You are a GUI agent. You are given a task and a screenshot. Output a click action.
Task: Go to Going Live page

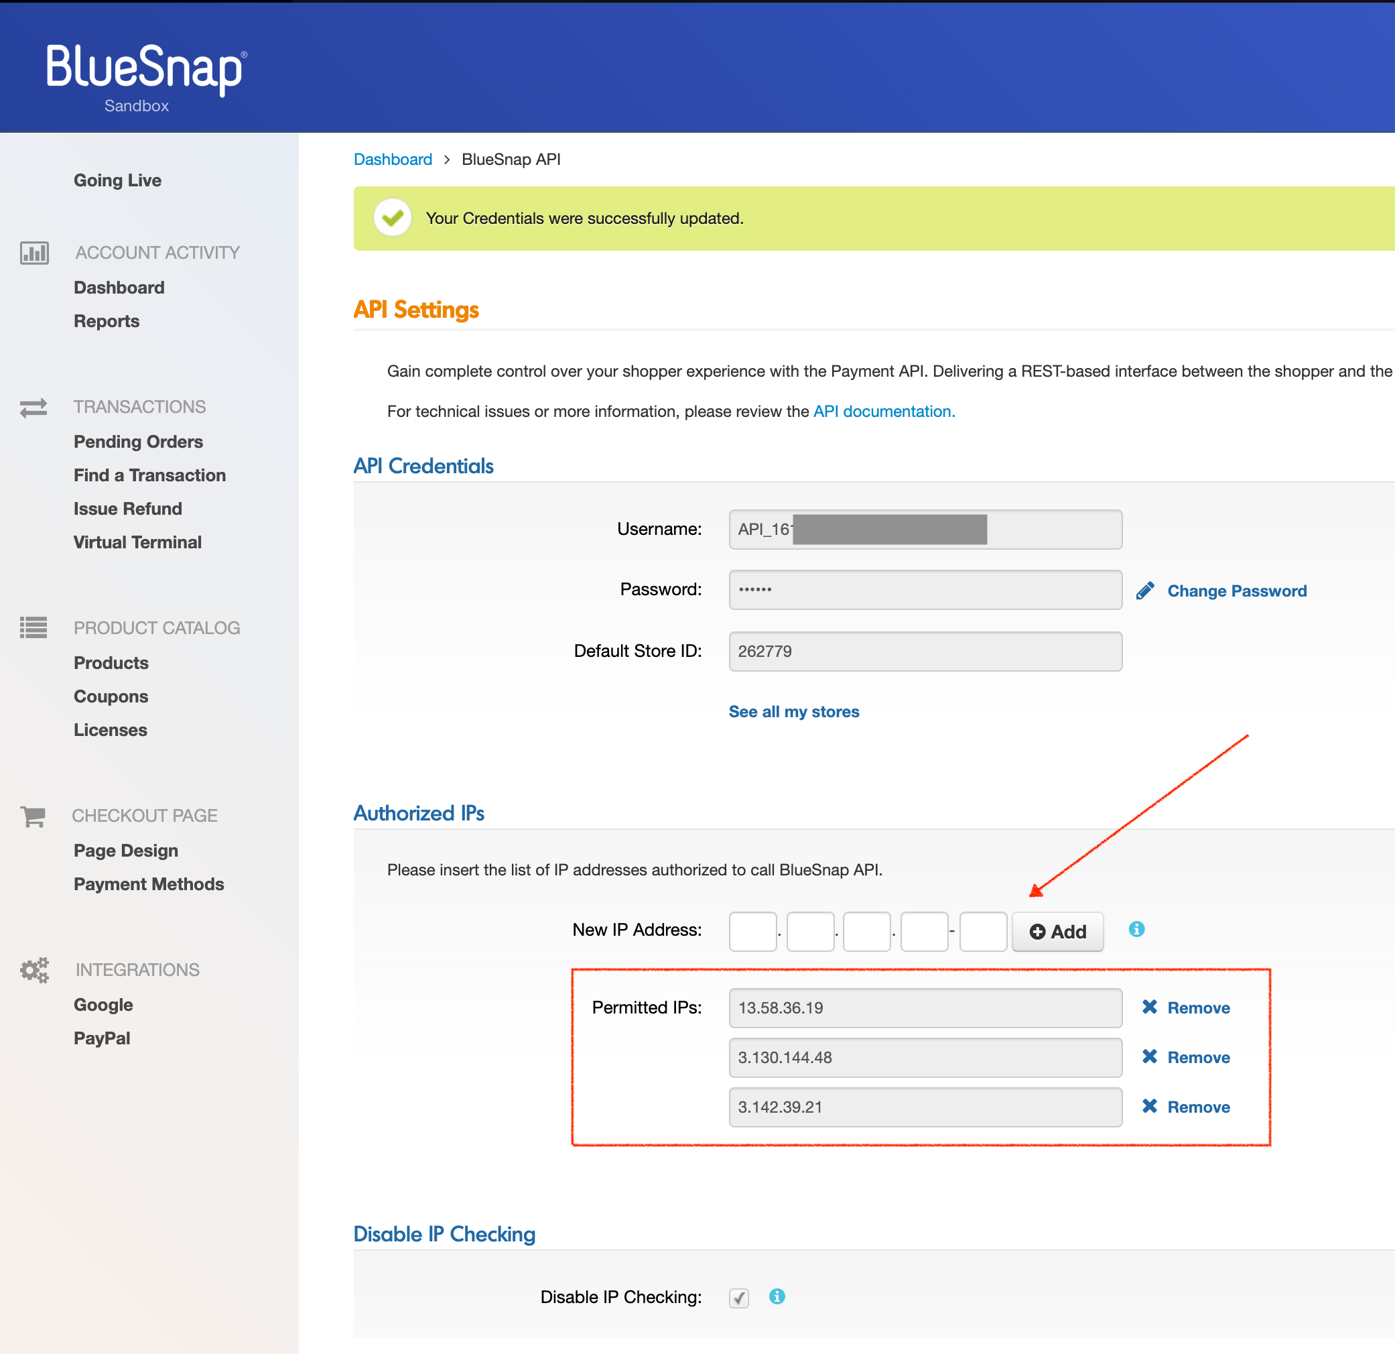(x=117, y=180)
